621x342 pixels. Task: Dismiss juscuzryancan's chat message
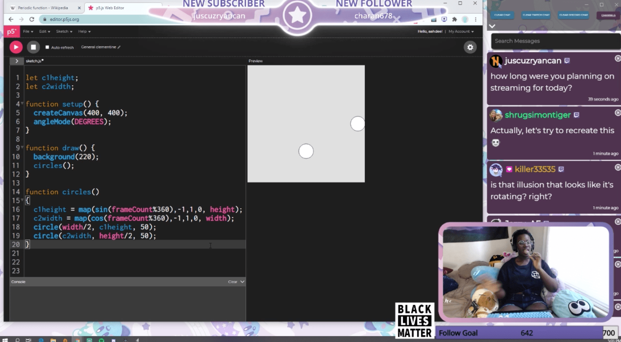(x=618, y=58)
